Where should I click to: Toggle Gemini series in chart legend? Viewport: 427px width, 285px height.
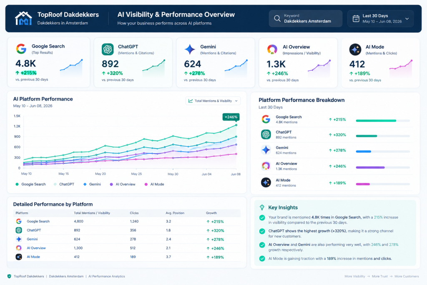click(92, 184)
